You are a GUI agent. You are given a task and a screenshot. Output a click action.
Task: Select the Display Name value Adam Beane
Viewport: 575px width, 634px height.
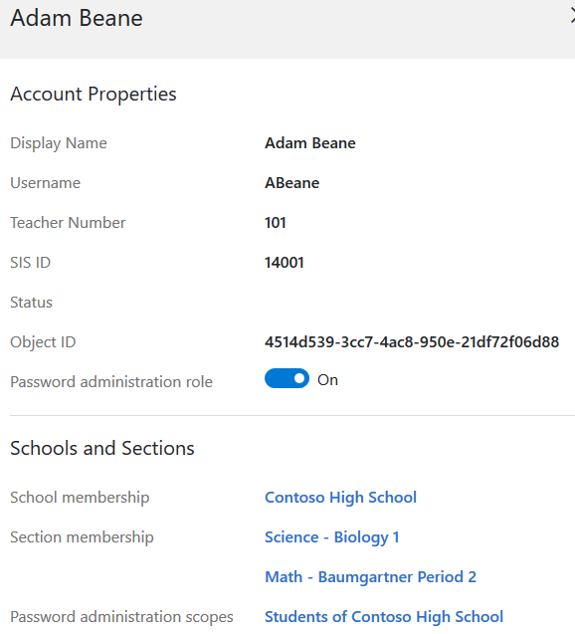coord(310,143)
